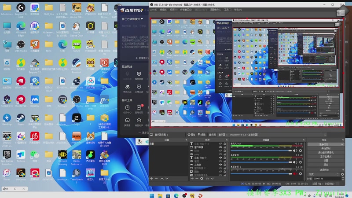
Task: Add a new source with the plus icon
Action: click(192, 179)
